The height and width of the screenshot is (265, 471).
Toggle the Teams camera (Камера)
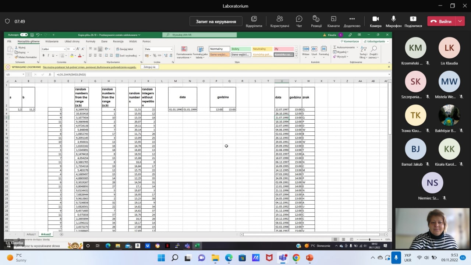coord(376,21)
